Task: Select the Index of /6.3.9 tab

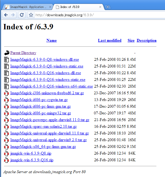Action: (78, 7)
